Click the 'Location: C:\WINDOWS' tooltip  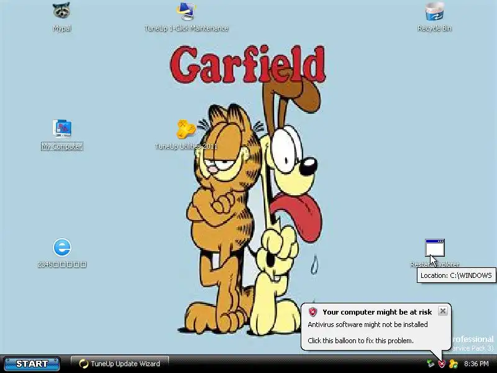pyautogui.click(x=456, y=275)
